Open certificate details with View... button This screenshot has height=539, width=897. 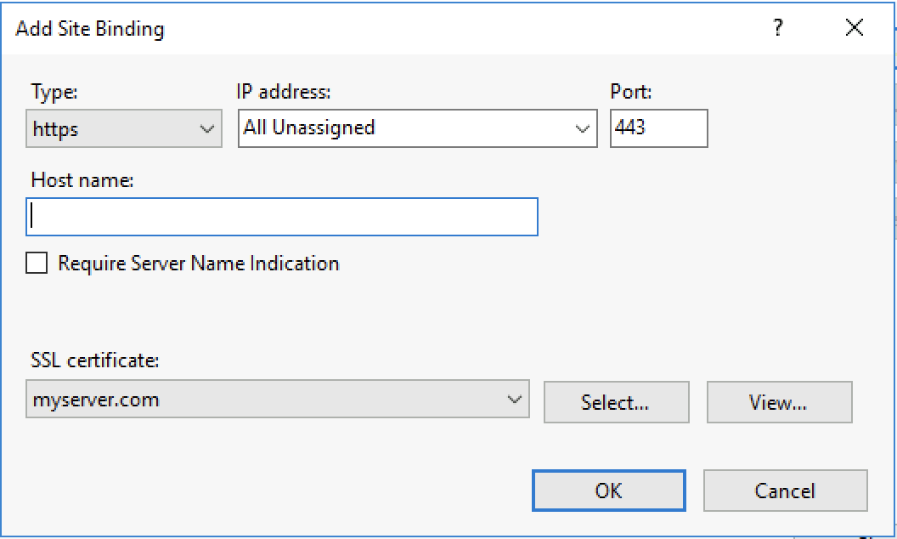click(778, 402)
